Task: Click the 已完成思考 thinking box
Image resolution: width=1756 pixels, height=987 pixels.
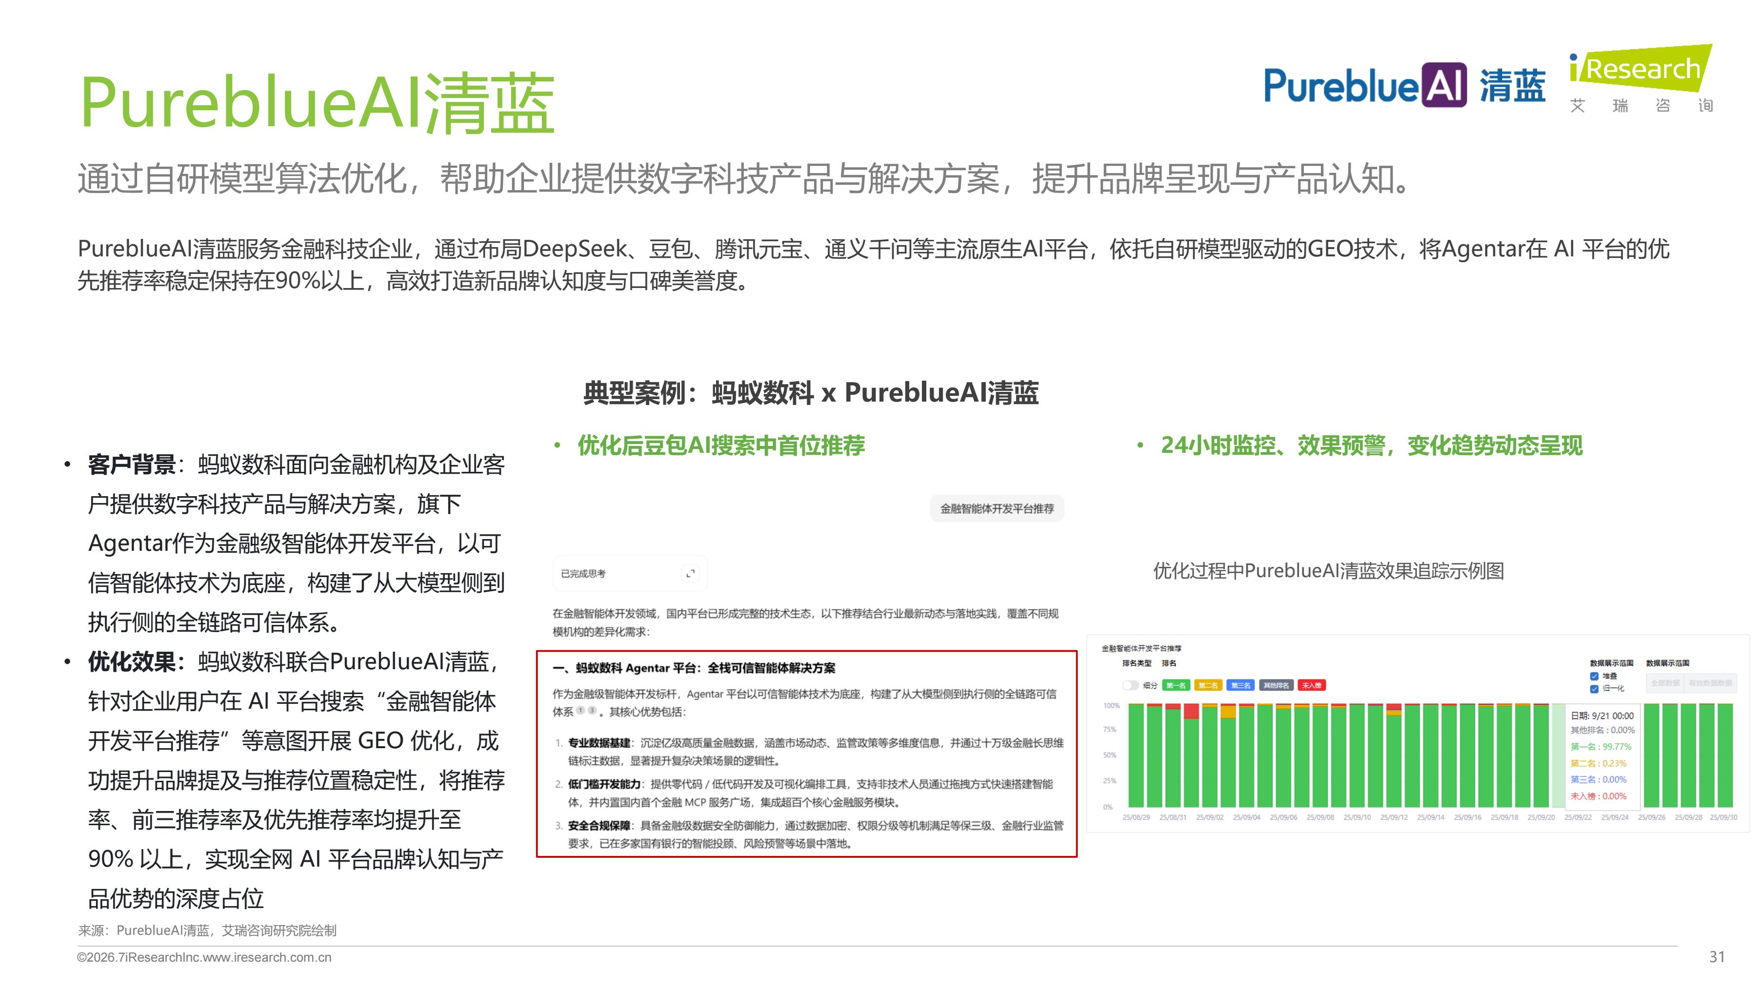Action: 630,574
